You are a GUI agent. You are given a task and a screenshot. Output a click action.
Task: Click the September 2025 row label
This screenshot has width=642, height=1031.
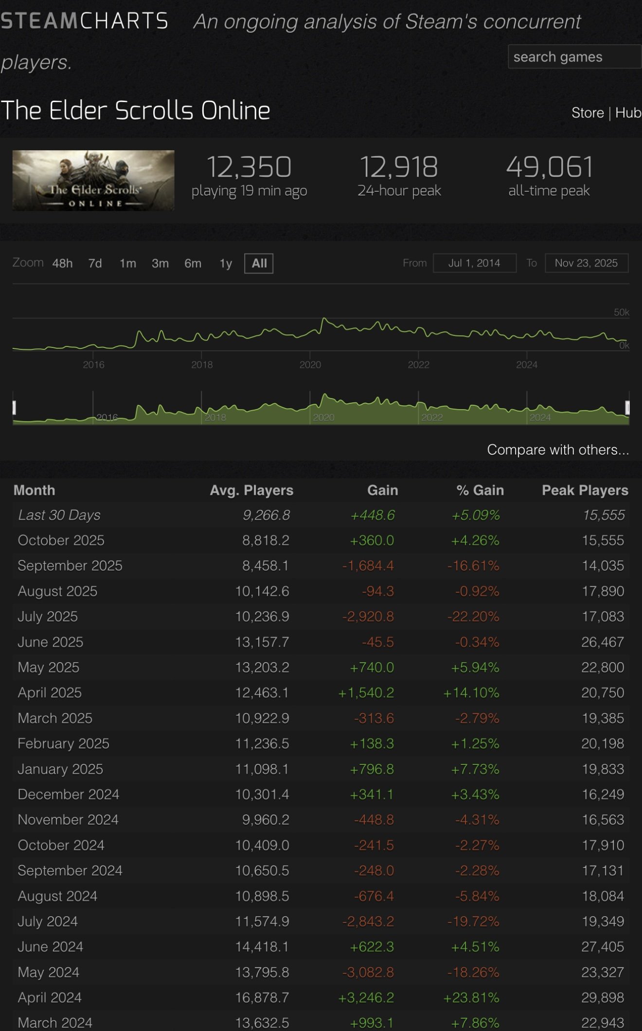pyautogui.click(x=70, y=566)
